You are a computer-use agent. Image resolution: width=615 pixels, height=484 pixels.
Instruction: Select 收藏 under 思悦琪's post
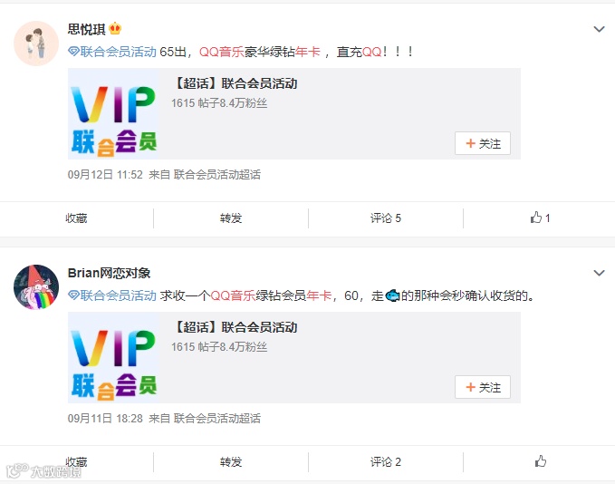click(x=76, y=218)
